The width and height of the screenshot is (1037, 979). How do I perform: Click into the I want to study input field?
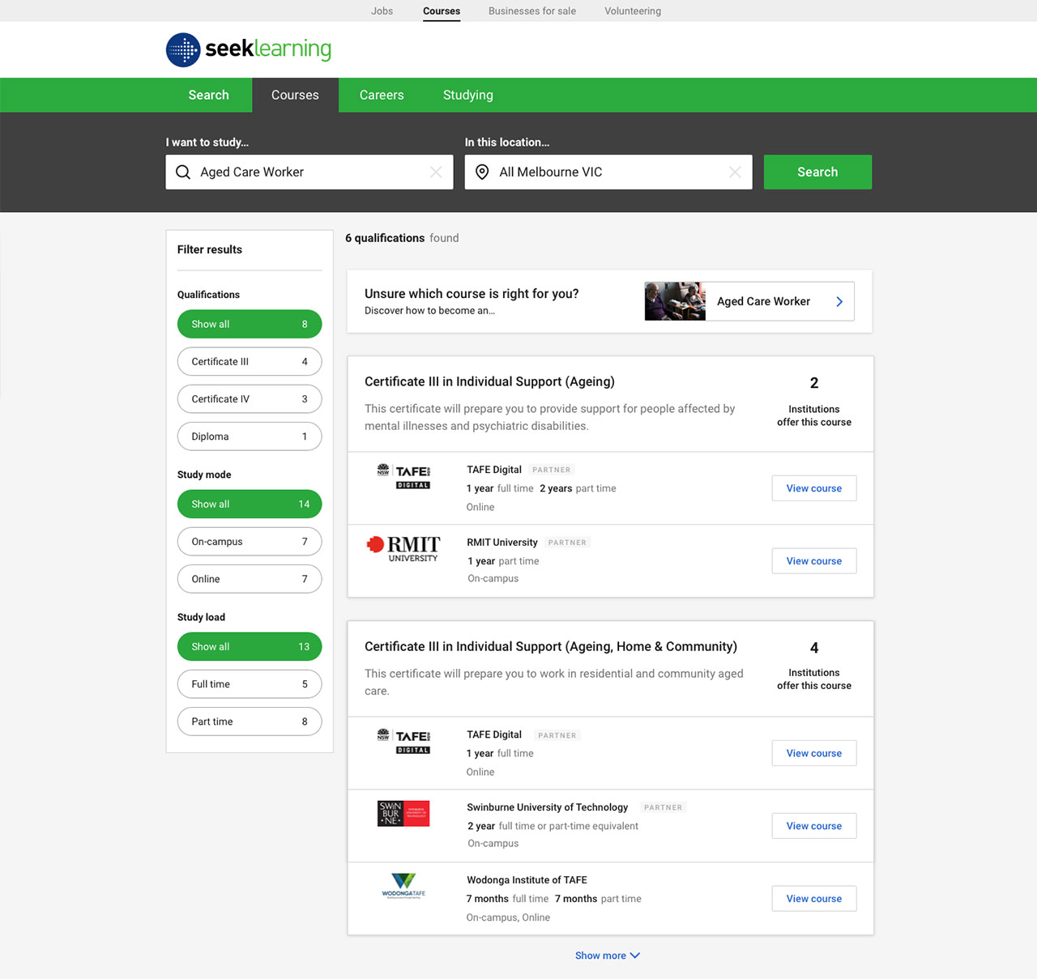click(309, 172)
